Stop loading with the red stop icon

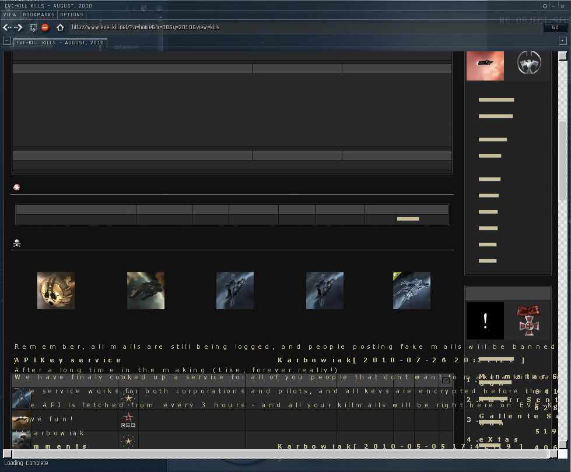[x=45, y=27]
